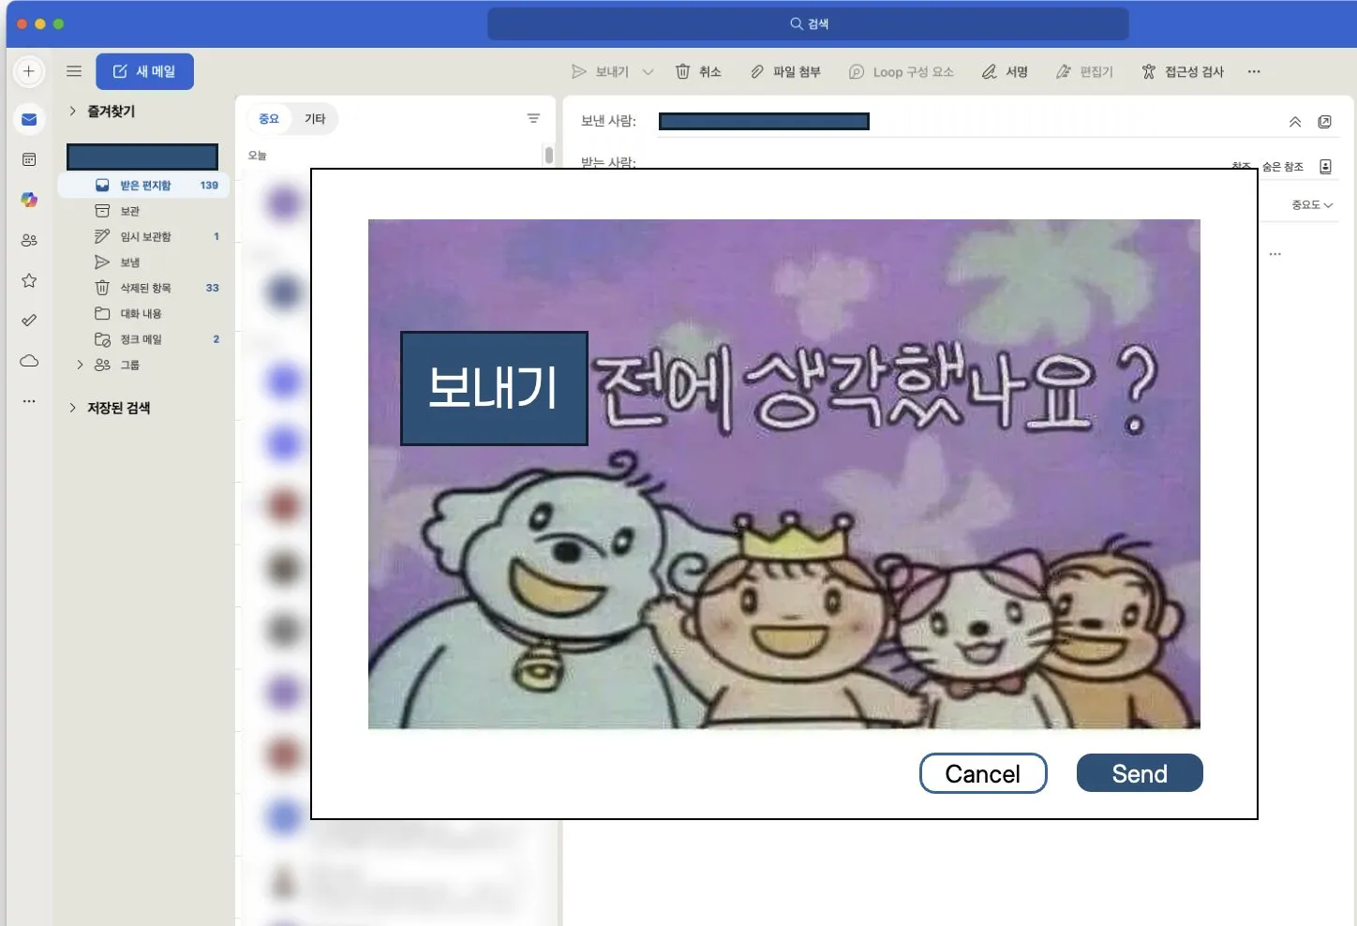Image resolution: width=1357 pixels, height=926 pixels.
Task: Open the To Do checkmark icon in left rail
Action: pyautogui.click(x=29, y=321)
